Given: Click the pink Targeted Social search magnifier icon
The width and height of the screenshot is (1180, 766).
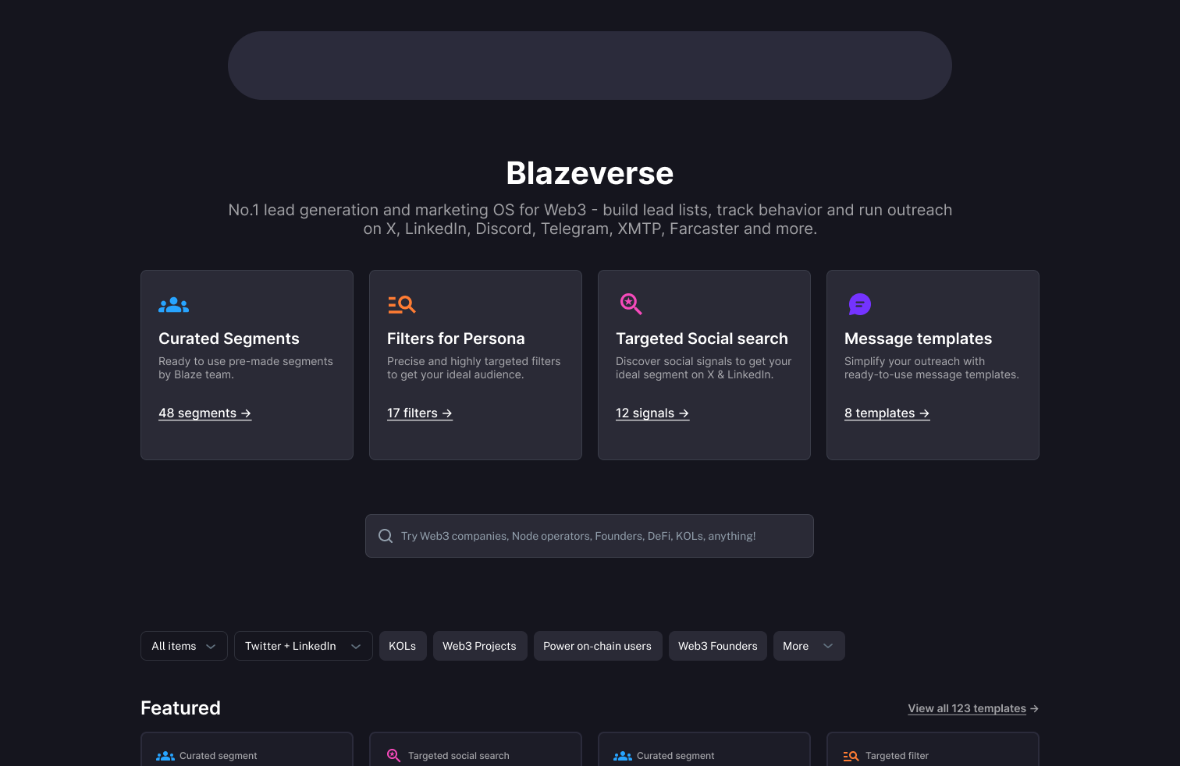Looking at the screenshot, I should 631,304.
